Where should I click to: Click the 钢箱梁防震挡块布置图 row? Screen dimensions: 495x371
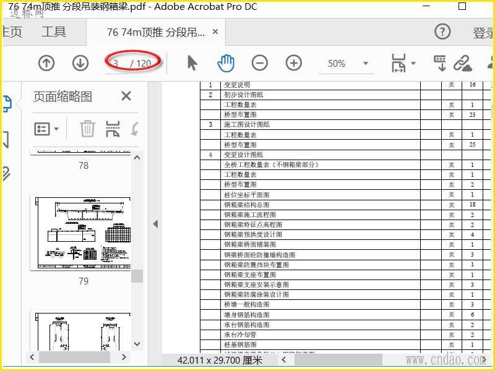tap(345, 265)
